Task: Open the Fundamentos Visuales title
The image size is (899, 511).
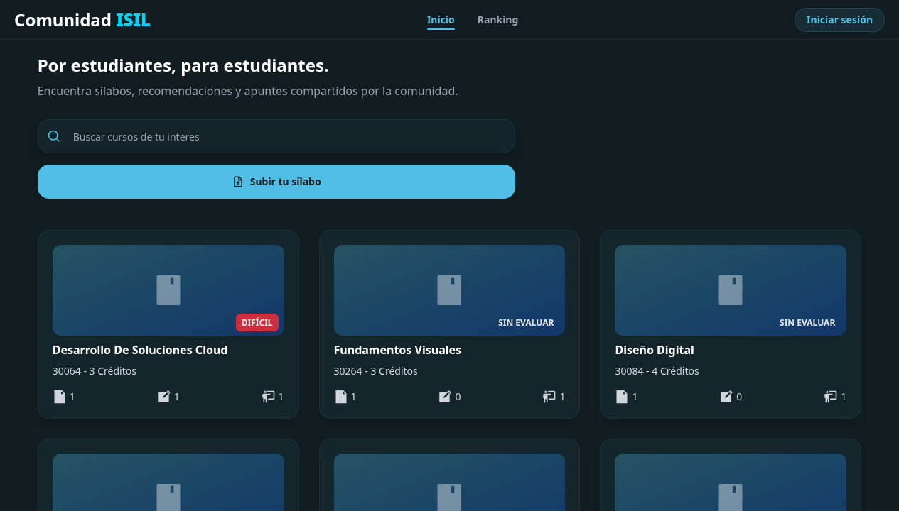Action: pyautogui.click(x=397, y=350)
